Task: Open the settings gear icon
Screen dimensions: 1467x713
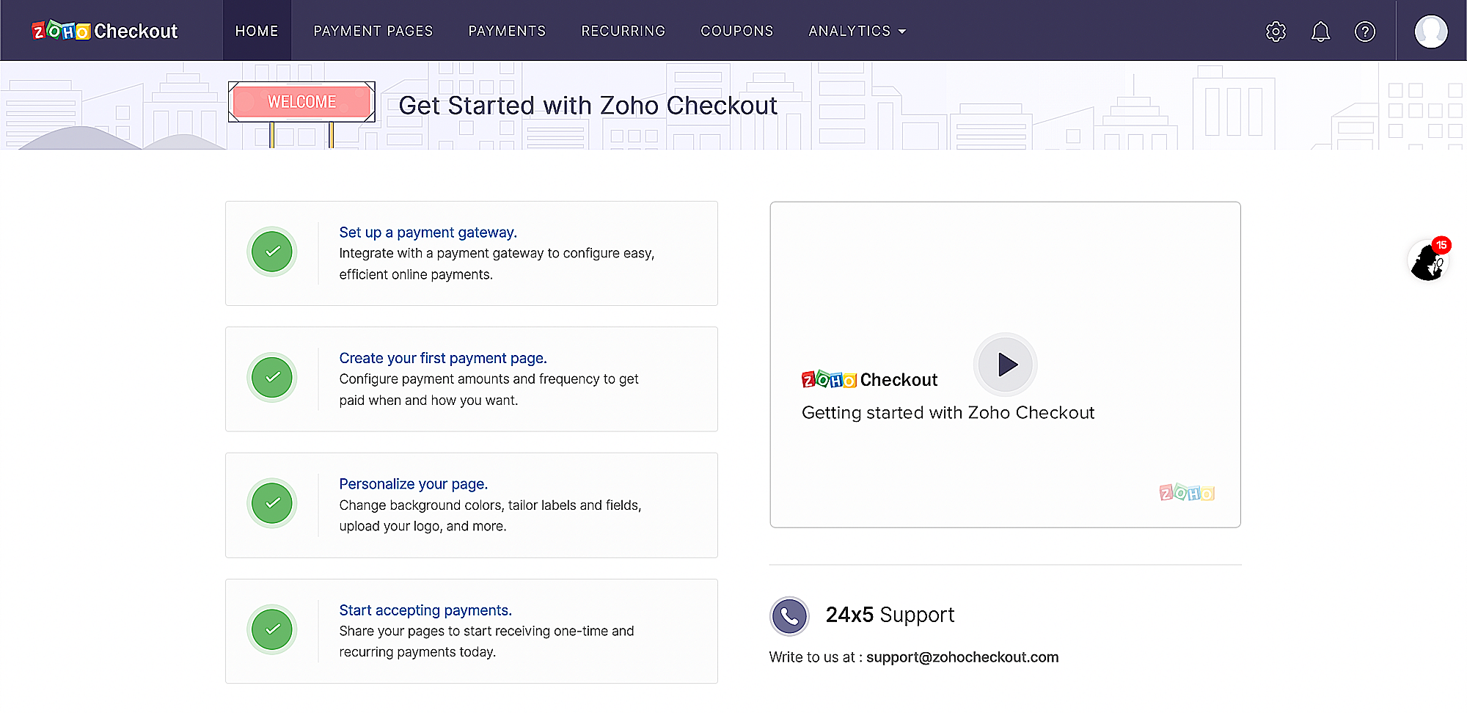Action: pyautogui.click(x=1276, y=32)
